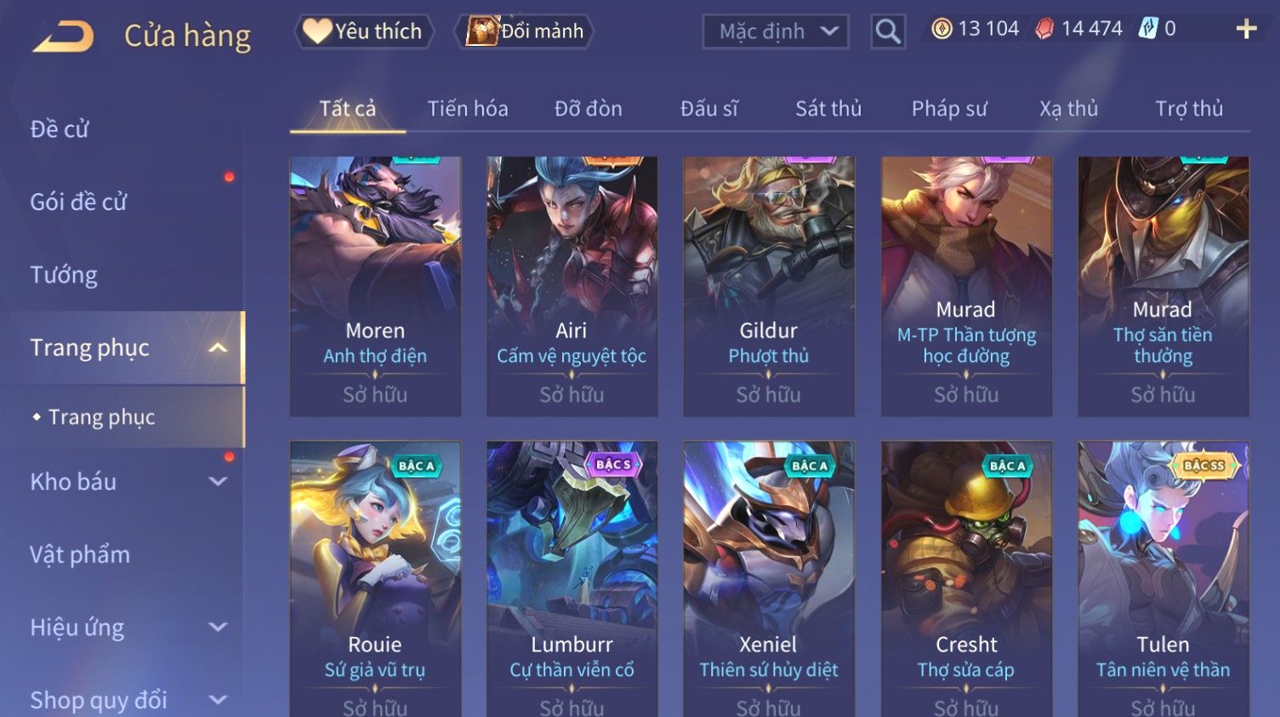Go back using the golden arrow icon
The width and height of the screenshot is (1280, 717).
point(63,36)
